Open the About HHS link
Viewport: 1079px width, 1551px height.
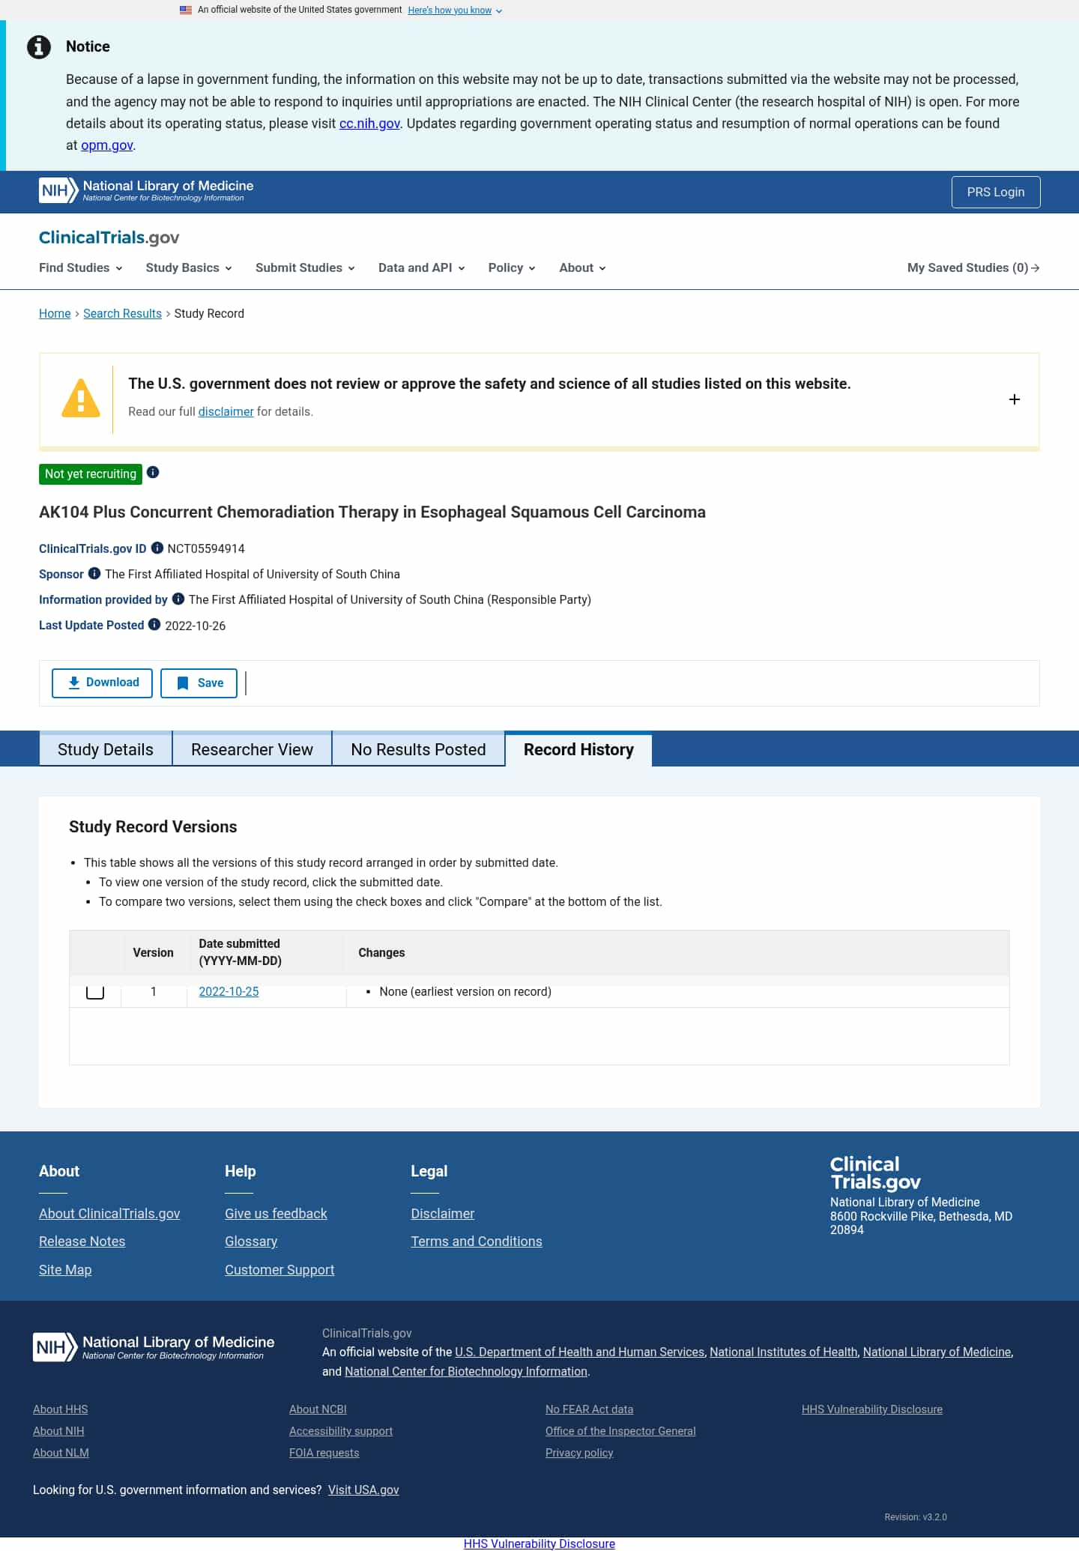tap(60, 1409)
